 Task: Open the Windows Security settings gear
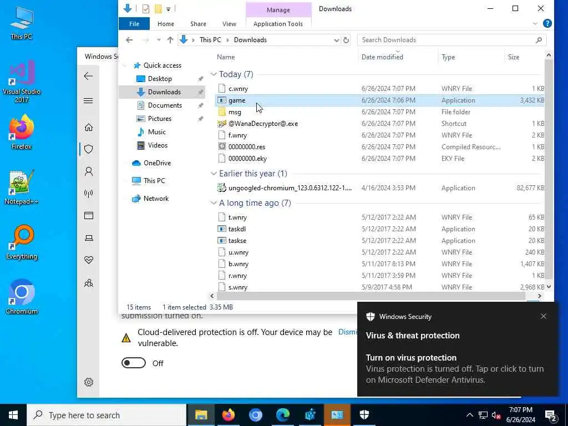click(88, 382)
